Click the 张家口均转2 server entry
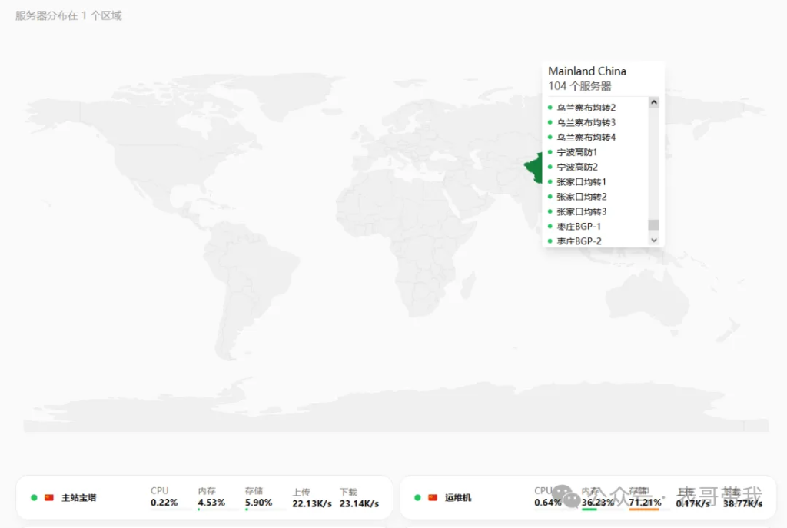The height and width of the screenshot is (528, 787). tap(581, 197)
